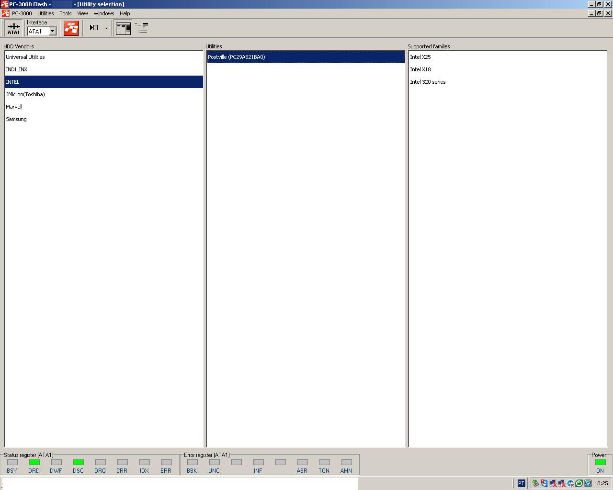Open the View menu
Viewport: 613px width, 490px height.
click(x=82, y=13)
